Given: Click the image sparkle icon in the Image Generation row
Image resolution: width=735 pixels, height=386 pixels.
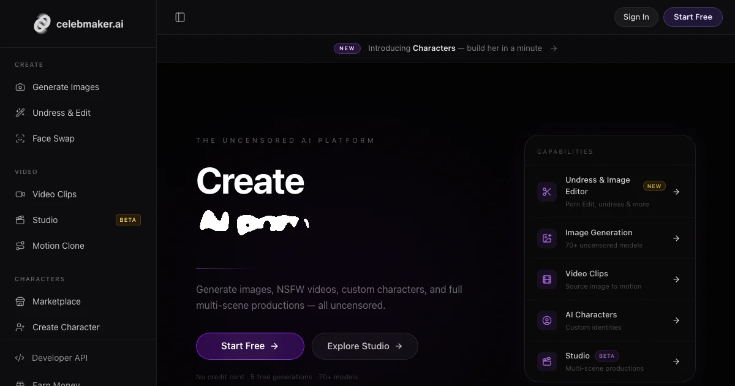Looking at the screenshot, I should (x=547, y=238).
